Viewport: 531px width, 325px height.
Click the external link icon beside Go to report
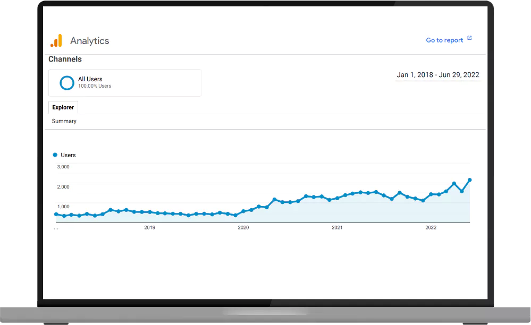[x=469, y=38]
